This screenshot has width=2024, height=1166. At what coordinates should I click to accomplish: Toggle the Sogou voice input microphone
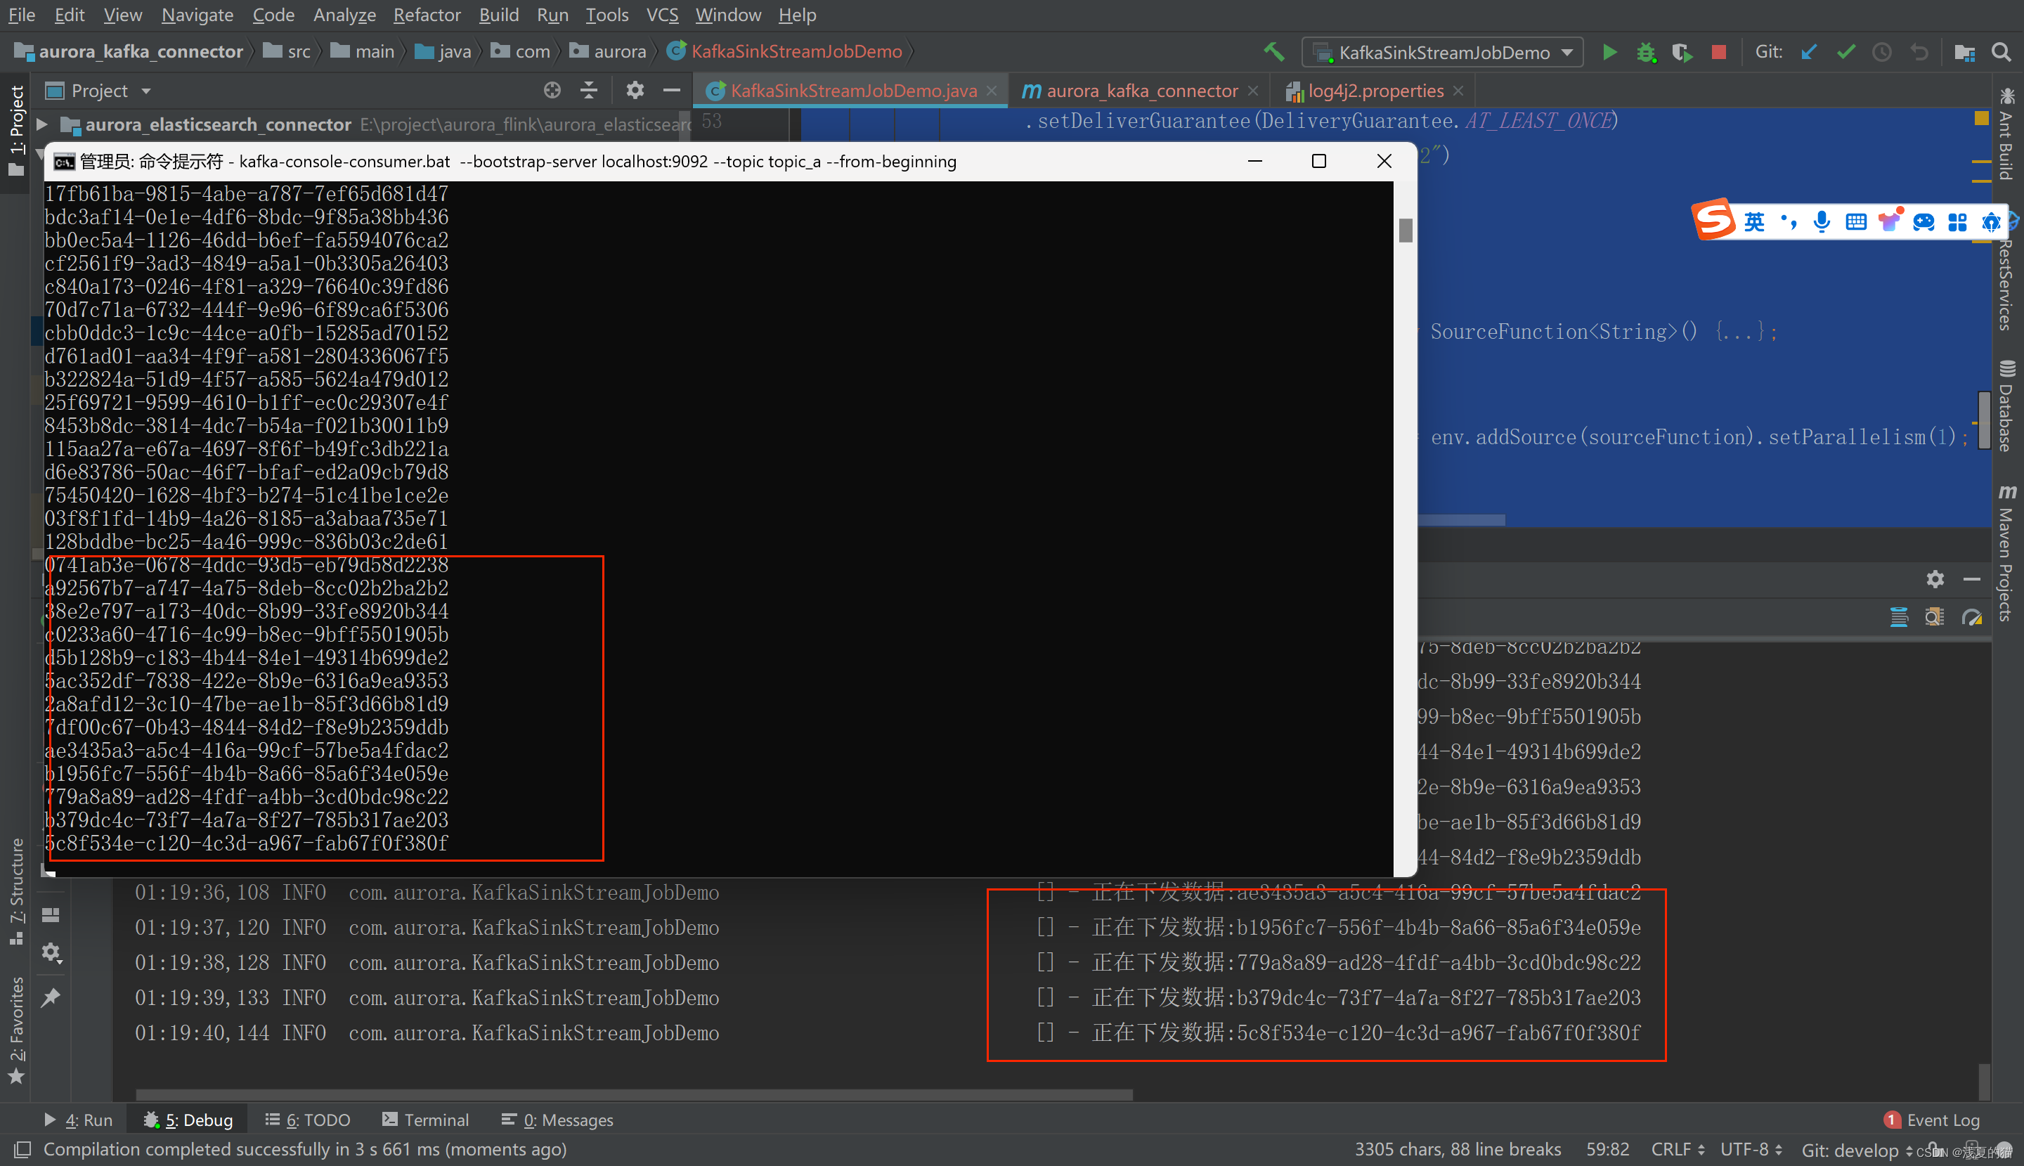[x=1822, y=222]
